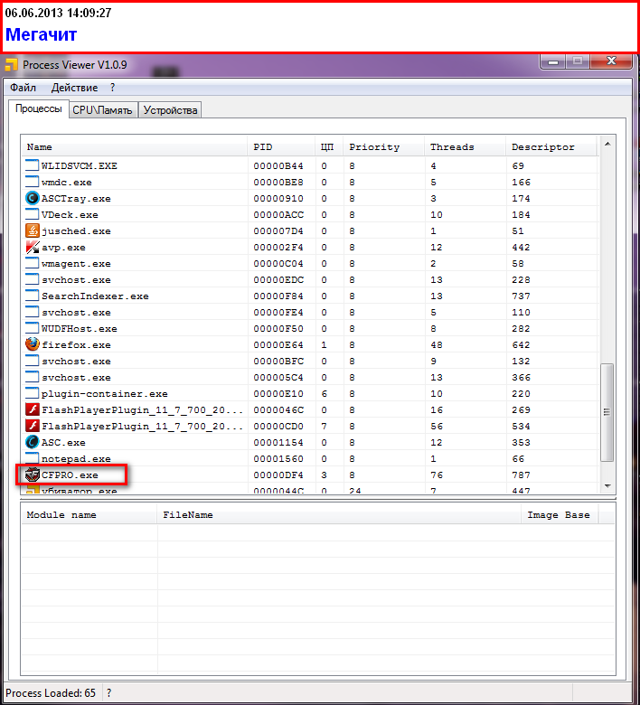
Task: Sort by the Descriptor column header
Action: pyautogui.click(x=551, y=147)
